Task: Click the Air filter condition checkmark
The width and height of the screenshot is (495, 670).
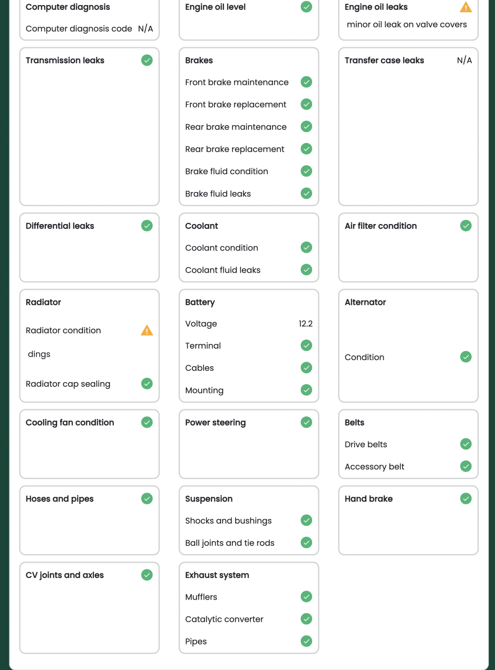Action: [466, 226]
